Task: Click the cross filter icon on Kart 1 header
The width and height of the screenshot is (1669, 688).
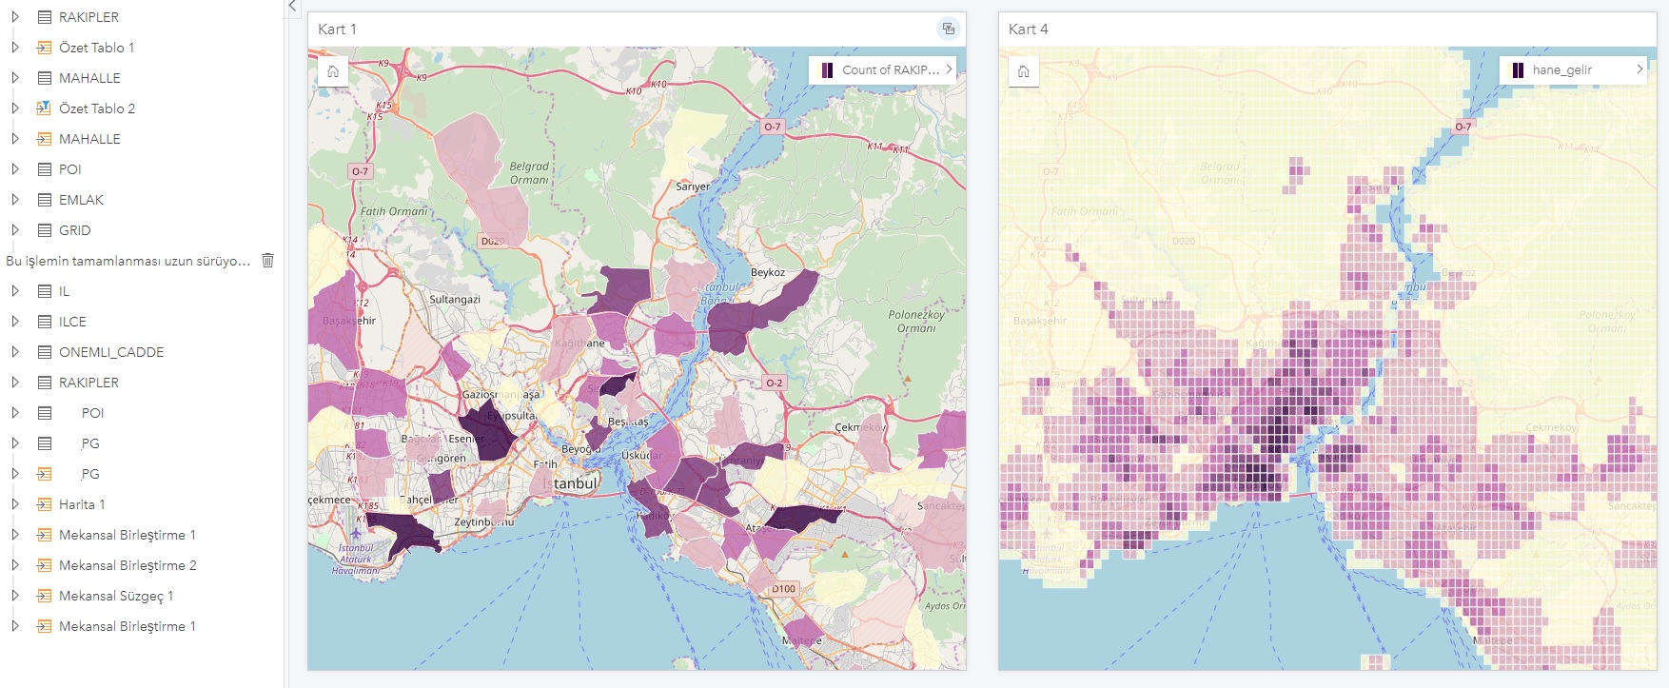Action: pos(949,29)
